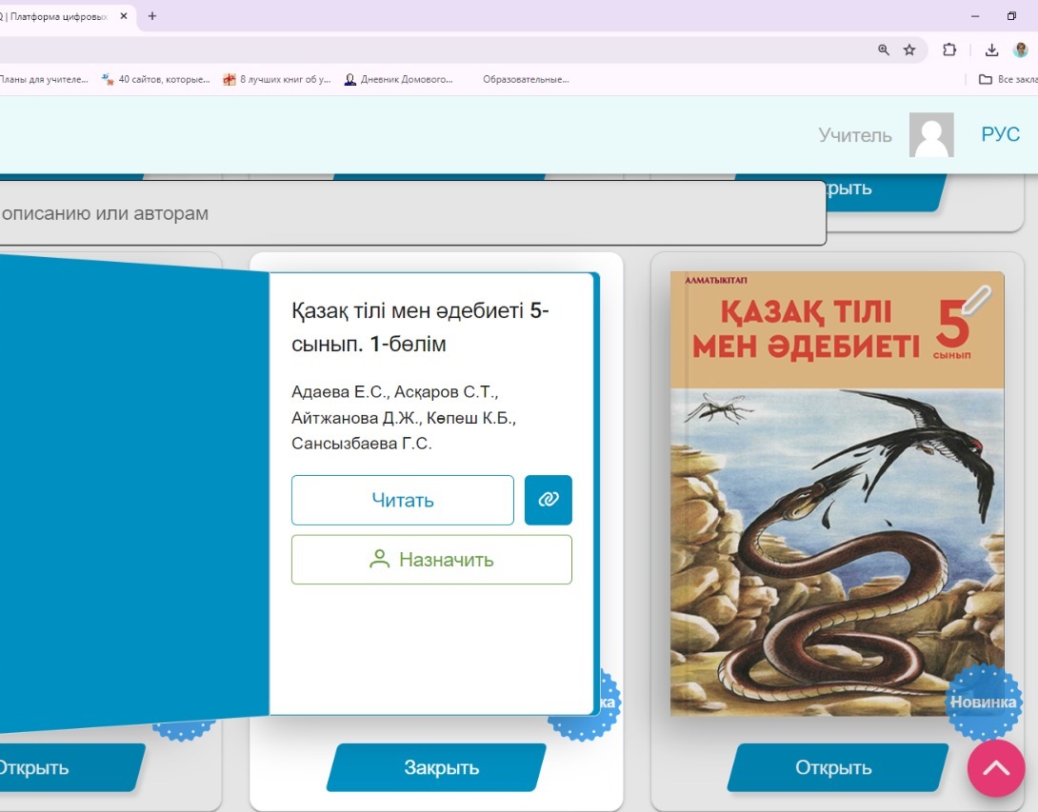Open the '40 сайтов, которые...' bookmark

coord(155,79)
